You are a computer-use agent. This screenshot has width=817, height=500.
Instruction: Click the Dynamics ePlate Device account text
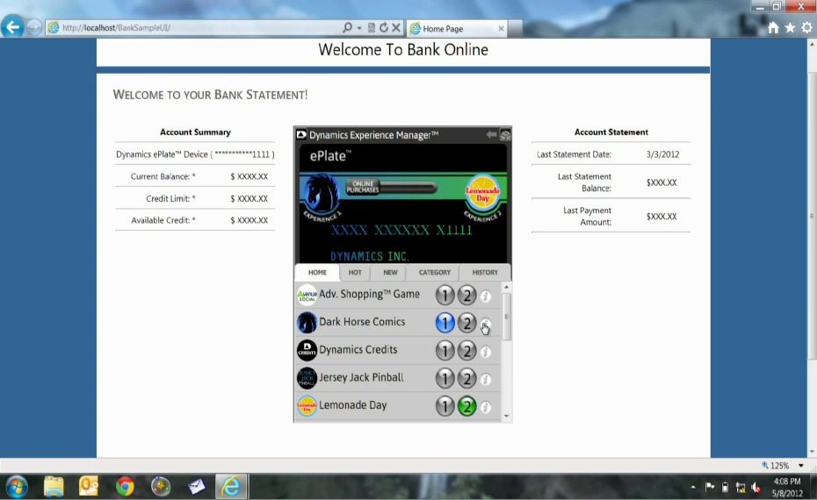[x=195, y=154]
